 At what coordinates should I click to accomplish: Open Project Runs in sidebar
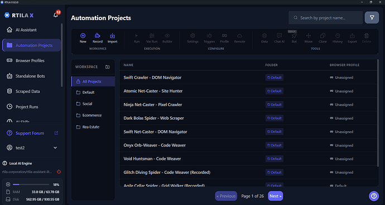pyautogui.click(x=31, y=107)
